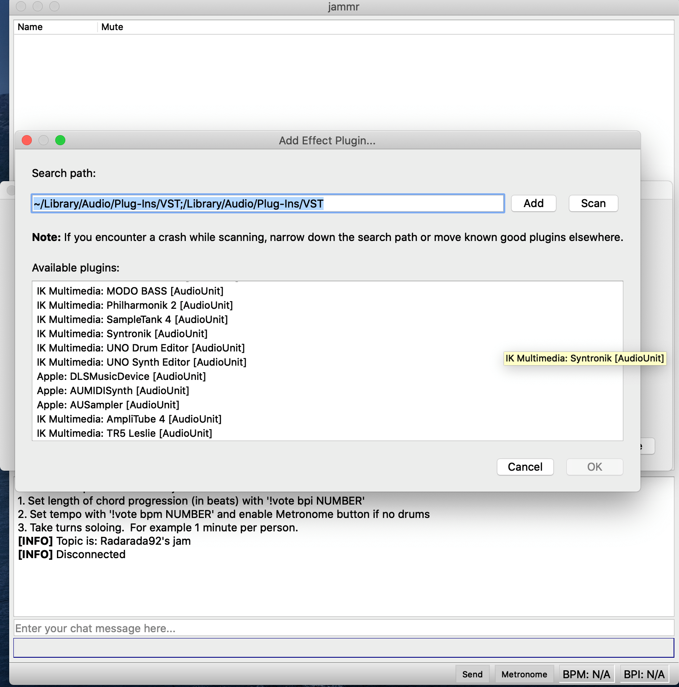
Task: Select Apple: AUMIDISynth from list
Action: pos(113,391)
